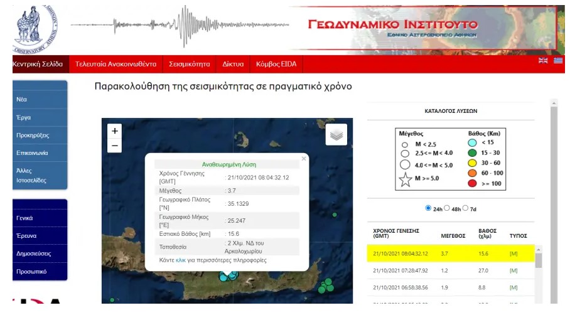This screenshot has height=325, width=570.
Task: Click the single green marker northeast of Crete
Action: 335,215
